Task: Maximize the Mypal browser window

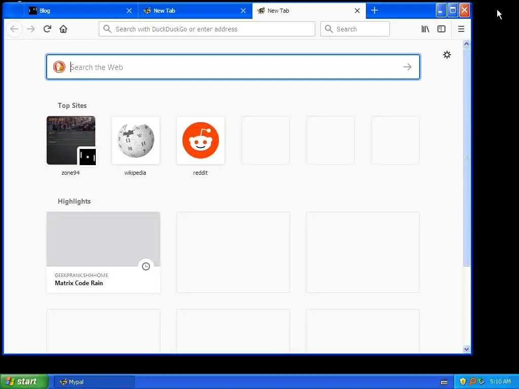Action: tap(453, 10)
